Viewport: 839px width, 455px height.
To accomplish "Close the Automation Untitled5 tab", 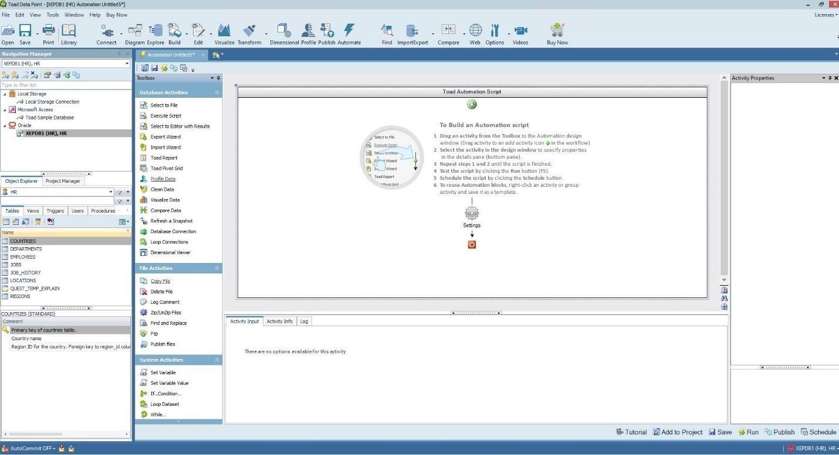I will coord(203,55).
